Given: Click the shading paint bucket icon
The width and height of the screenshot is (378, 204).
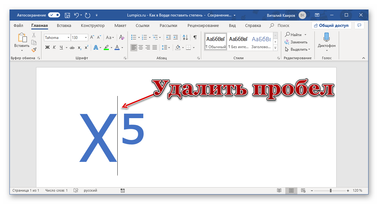Looking at the screenshot, I should click(x=178, y=47).
